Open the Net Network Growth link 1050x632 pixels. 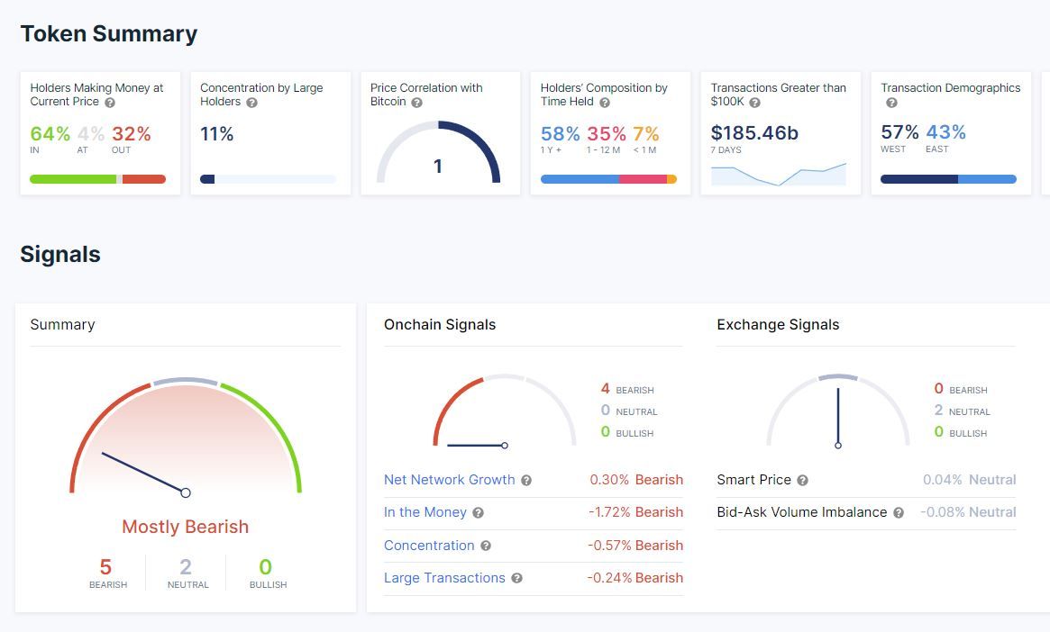pyautogui.click(x=450, y=480)
